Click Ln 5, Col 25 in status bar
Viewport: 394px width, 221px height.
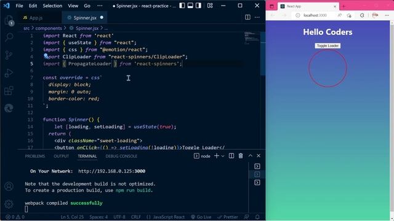tap(72, 217)
